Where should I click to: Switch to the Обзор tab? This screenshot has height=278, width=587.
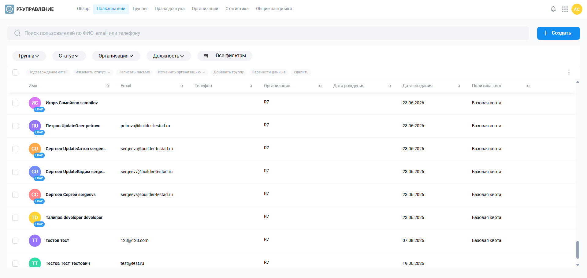pyautogui.click(x=83, y=9)
